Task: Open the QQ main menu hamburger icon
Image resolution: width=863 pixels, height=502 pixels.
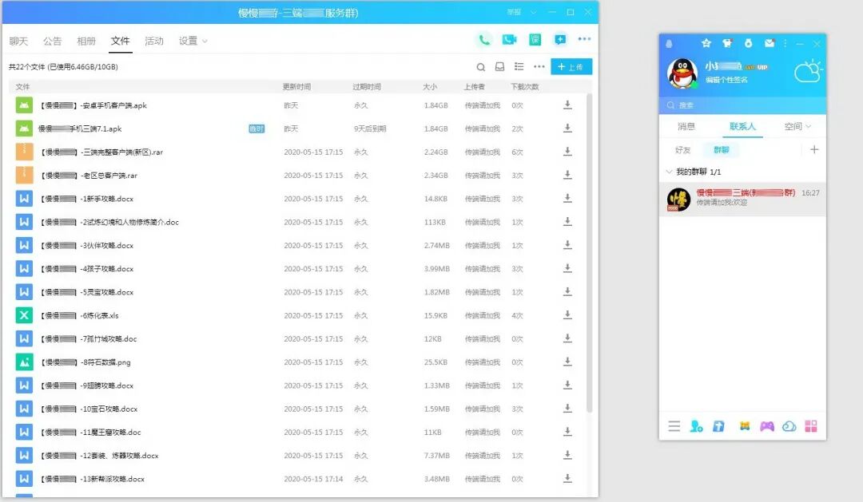Action: pyautogui.click(x=674, y=426)
